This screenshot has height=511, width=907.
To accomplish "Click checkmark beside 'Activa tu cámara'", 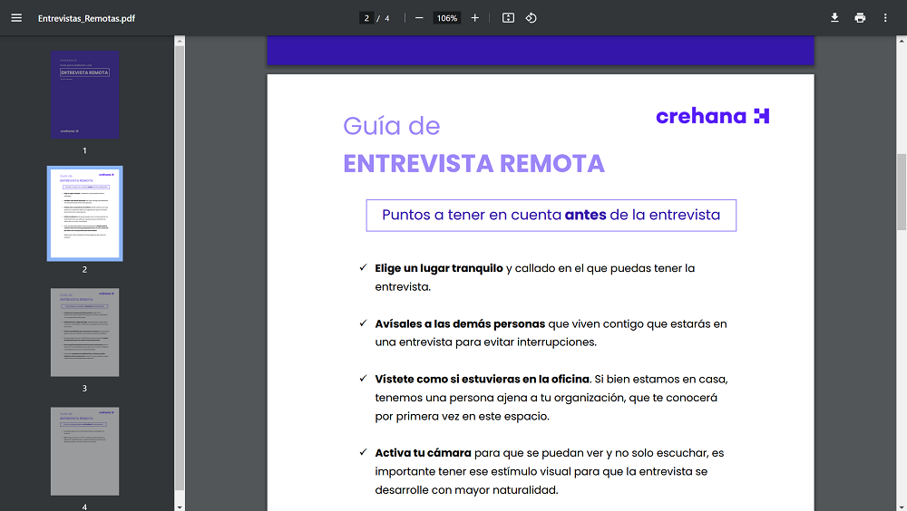I will tap(363, 452).
